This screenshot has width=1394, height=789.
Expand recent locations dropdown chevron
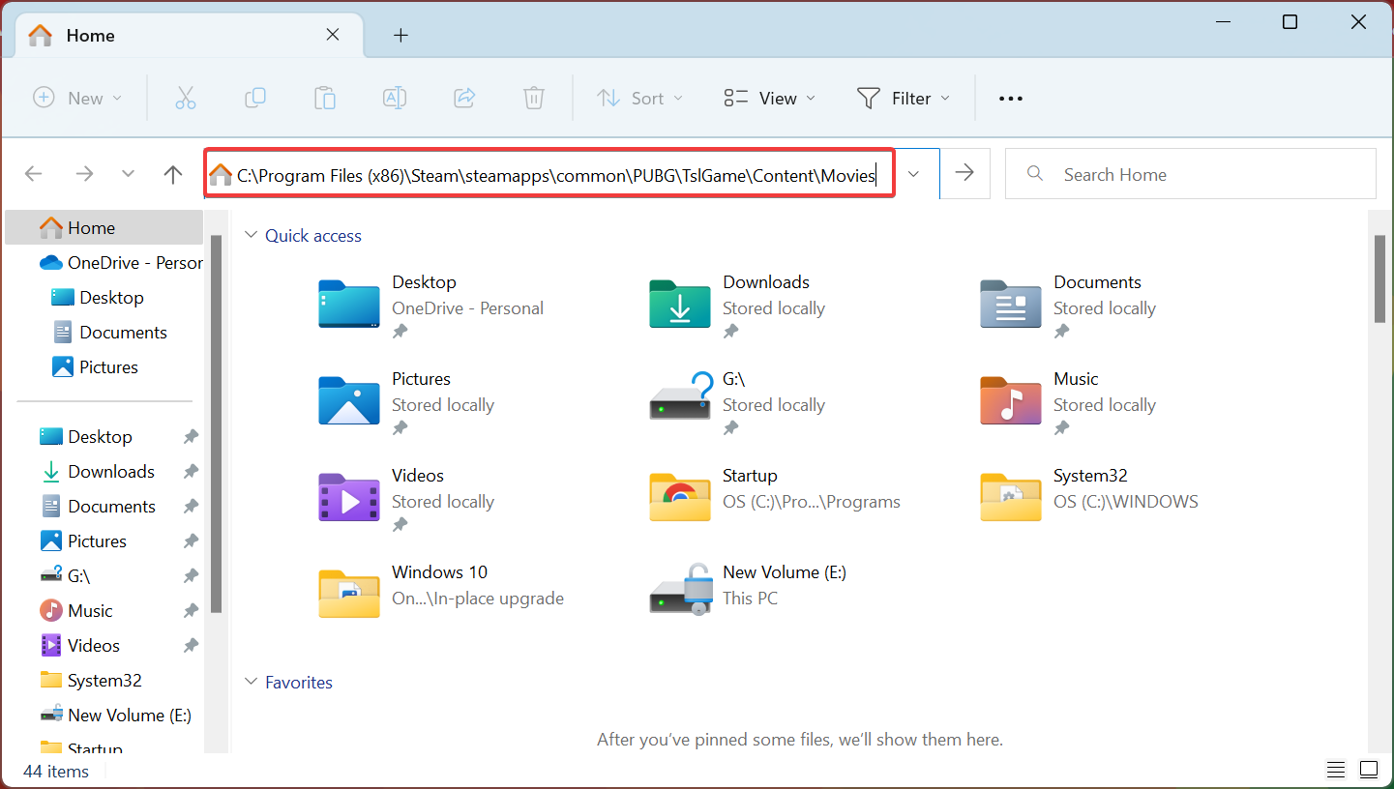tap(129, 174)
